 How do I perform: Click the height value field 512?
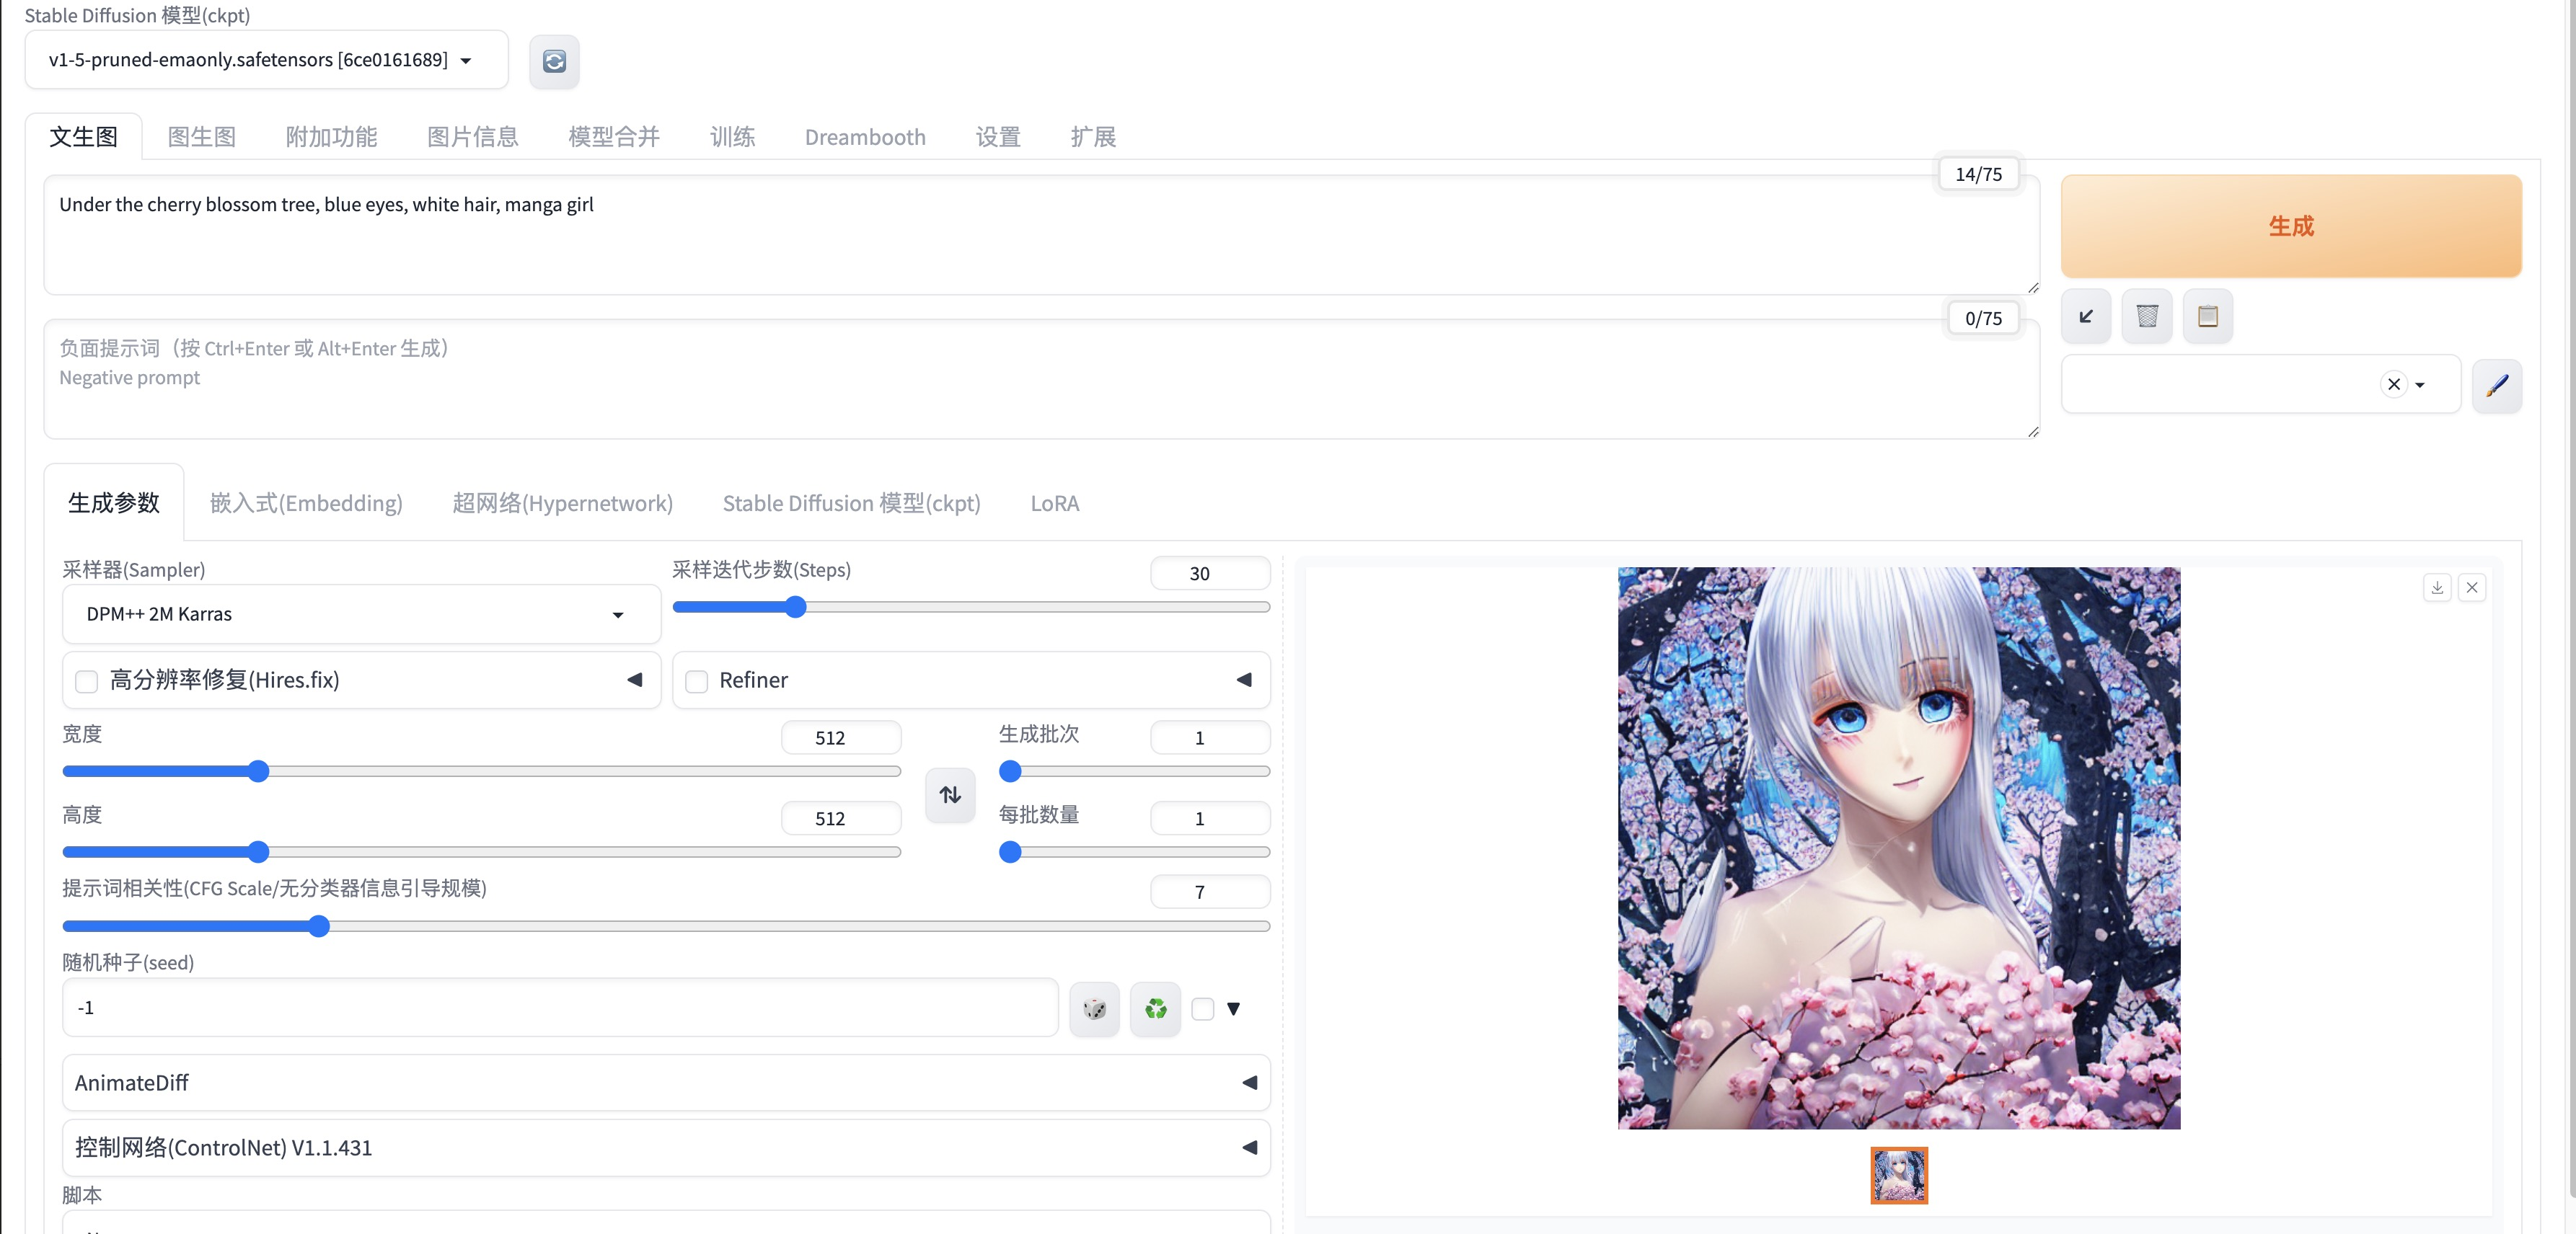tap(841, 818)
